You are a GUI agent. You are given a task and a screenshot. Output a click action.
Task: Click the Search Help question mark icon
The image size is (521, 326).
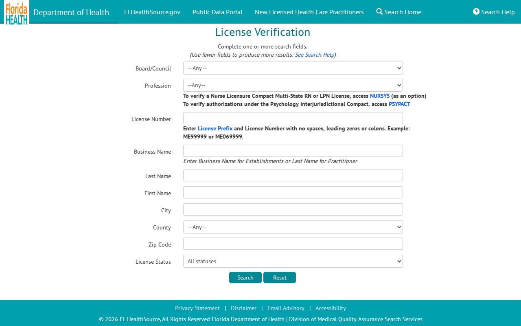[x=476, y=11]
